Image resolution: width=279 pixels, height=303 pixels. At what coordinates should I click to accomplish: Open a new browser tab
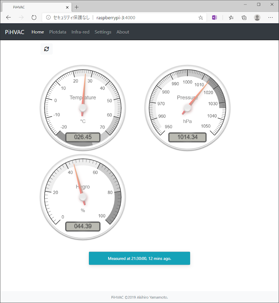pyautogui.click(x=77, y=7)
